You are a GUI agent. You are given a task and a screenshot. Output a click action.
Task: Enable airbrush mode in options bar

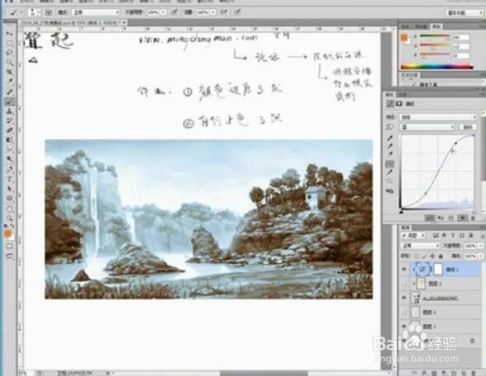(224, 12)
